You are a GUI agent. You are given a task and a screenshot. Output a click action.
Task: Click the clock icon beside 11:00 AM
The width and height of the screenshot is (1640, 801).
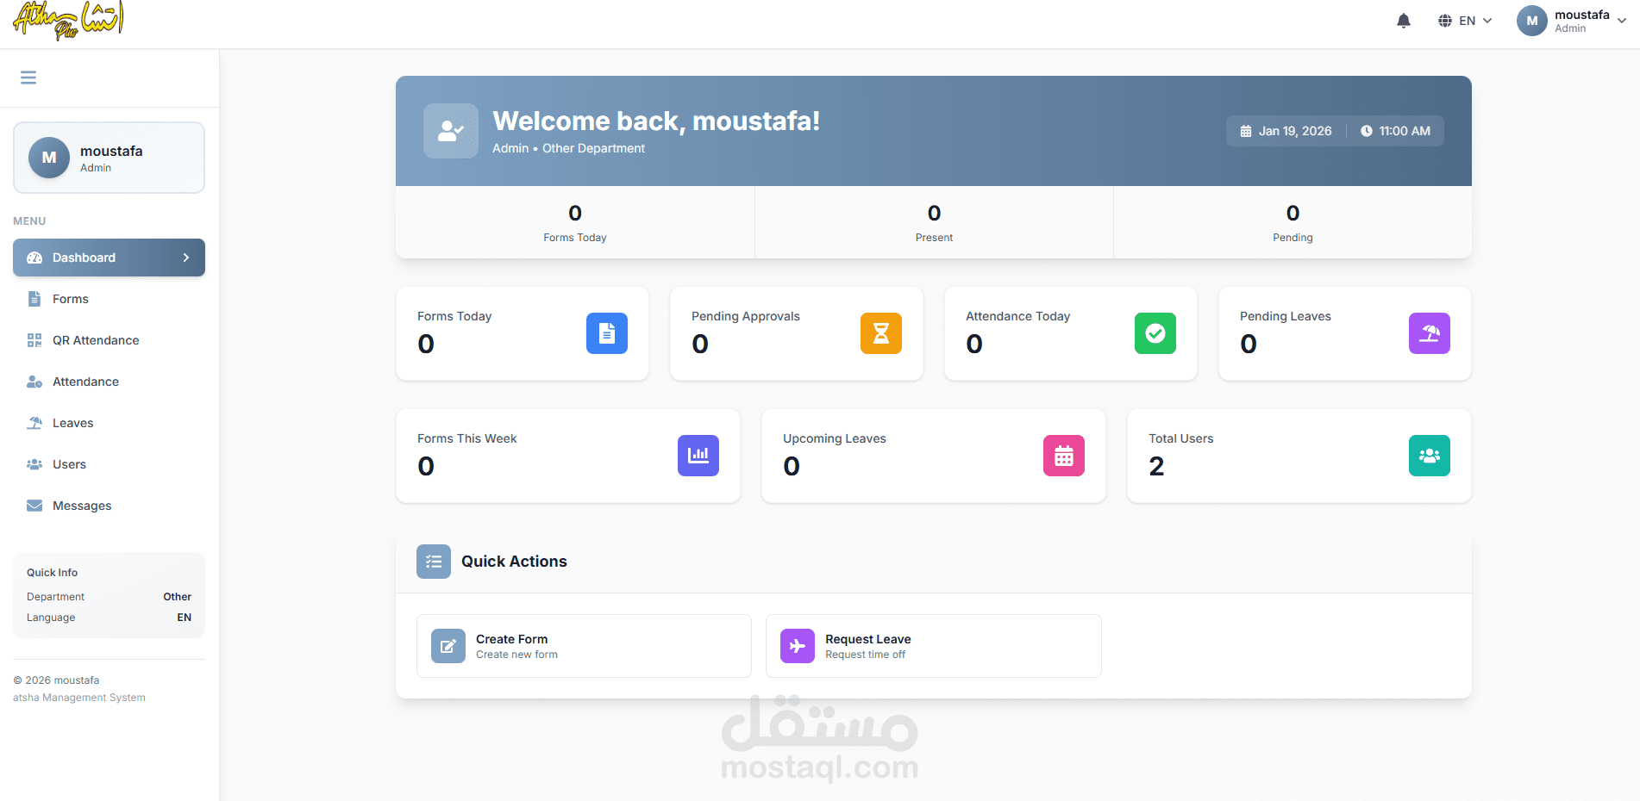click(1367, 131)
